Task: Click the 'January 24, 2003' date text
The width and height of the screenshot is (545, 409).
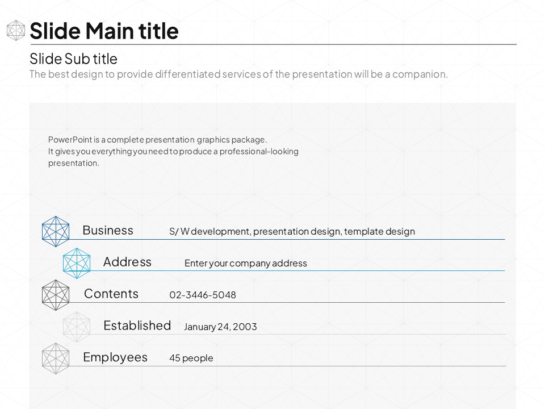Action: [220, 327]
